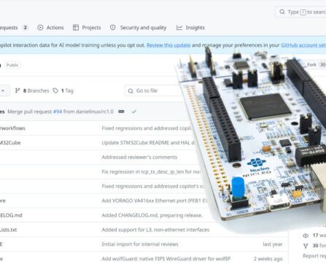
Task: Click the Fork button
Action: pyautogui.click(x=315, y=65)
